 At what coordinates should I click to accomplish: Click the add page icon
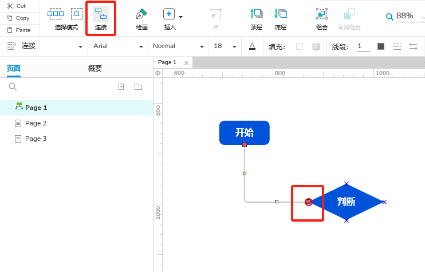121,86
